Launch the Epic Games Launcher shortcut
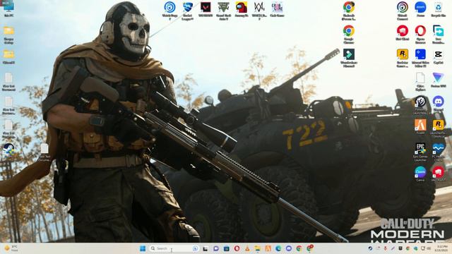The height and width of the screenshot is (254, 452). 420,152
